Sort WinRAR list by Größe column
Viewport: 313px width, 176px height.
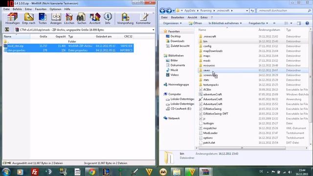click(44, 37)
